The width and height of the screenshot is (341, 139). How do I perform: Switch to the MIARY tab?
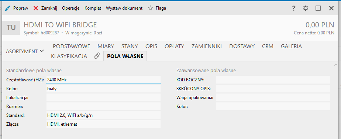pos(106,46)
